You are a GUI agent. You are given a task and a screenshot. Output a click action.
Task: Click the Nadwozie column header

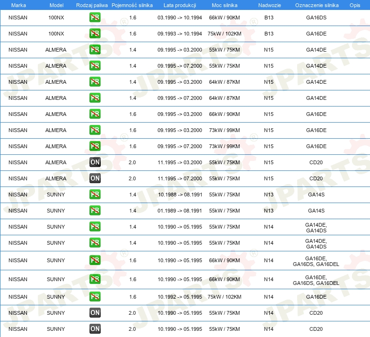270,5
